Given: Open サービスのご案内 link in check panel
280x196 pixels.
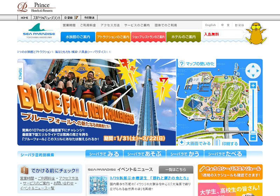Looking at the screenshot, I should click(x=36, y=183).
